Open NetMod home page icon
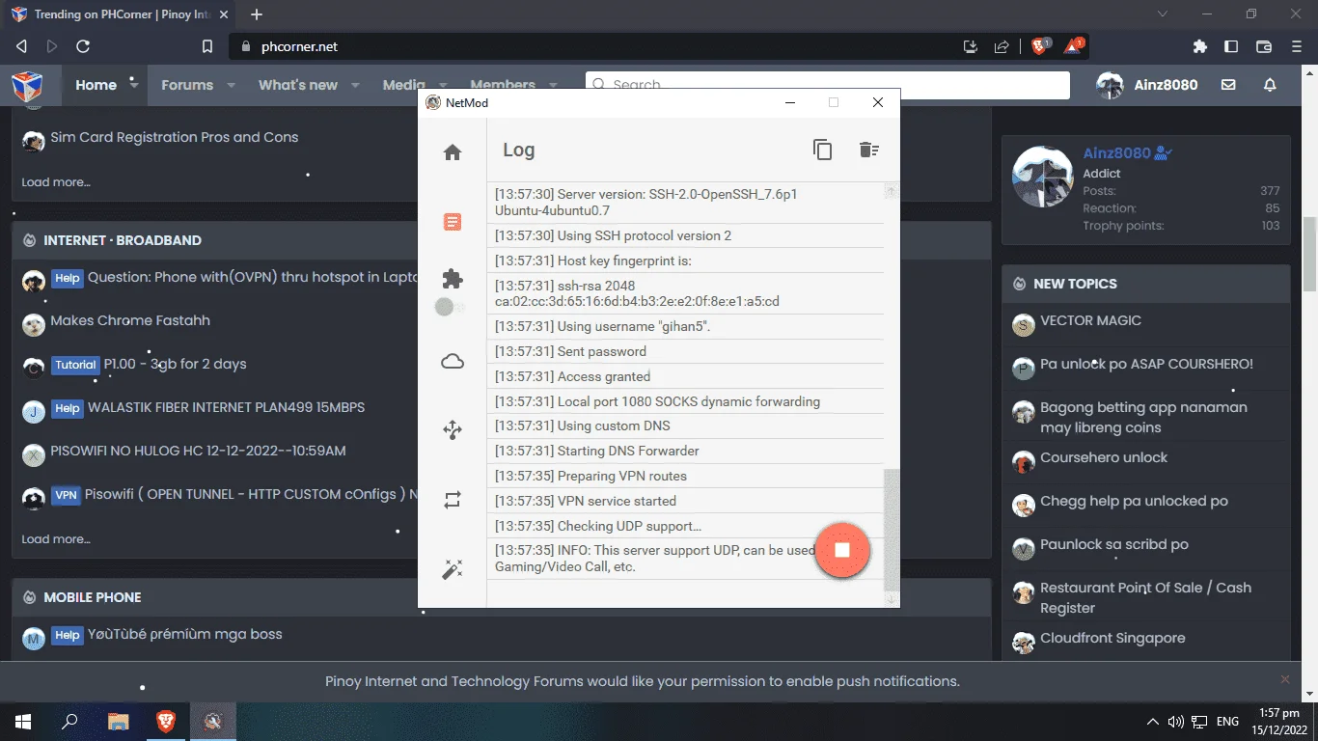Viewport: 1318px width, 741px height. coord(453,152)
